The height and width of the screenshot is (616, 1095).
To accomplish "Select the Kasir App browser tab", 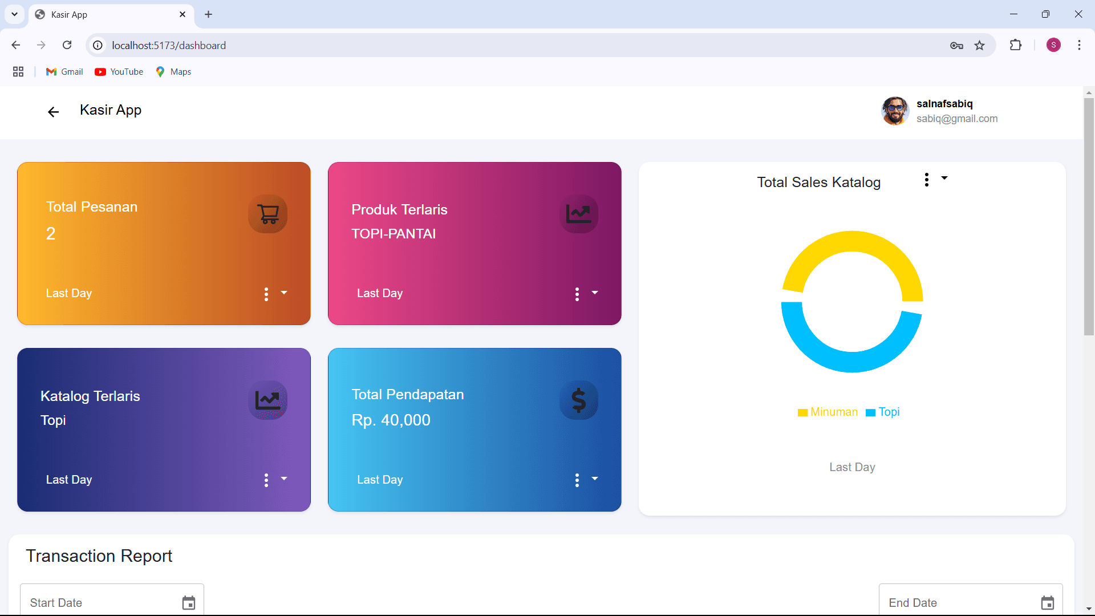I will (x=103, y=14).
